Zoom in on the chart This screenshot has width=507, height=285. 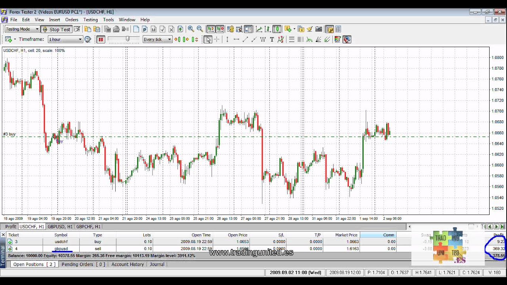191,29
